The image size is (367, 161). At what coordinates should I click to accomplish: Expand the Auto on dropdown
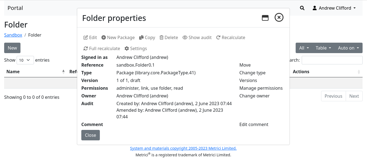point(348,48)
